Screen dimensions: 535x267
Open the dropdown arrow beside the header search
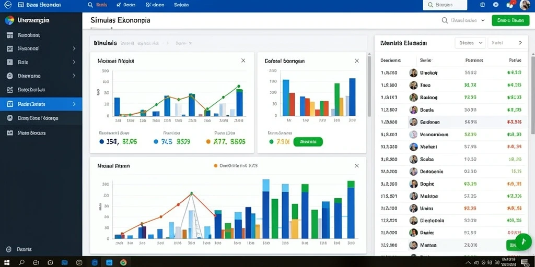[483, 20]
